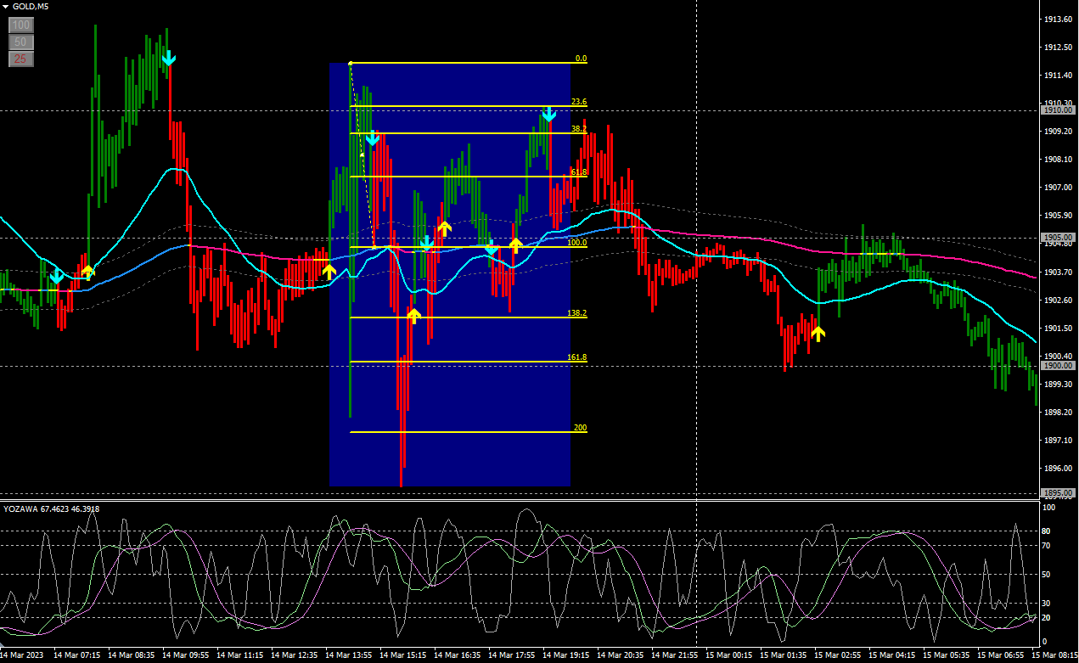The image size is (1079, 663).
Task: Click the 1913.60 price axis value
Action: [1059, 20]
